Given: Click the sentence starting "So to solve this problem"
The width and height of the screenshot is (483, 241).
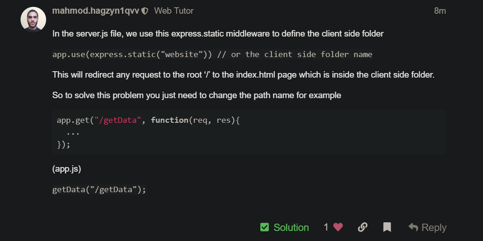Looking at the screenshot, I should [x=196, y=95].
